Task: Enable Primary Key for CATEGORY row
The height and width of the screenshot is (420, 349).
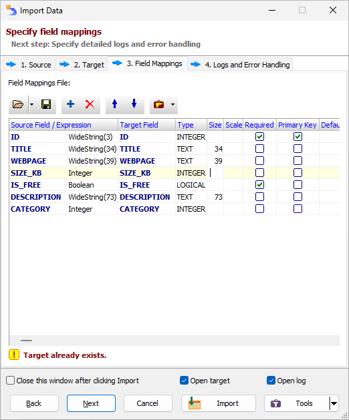Action: (298, 208)
